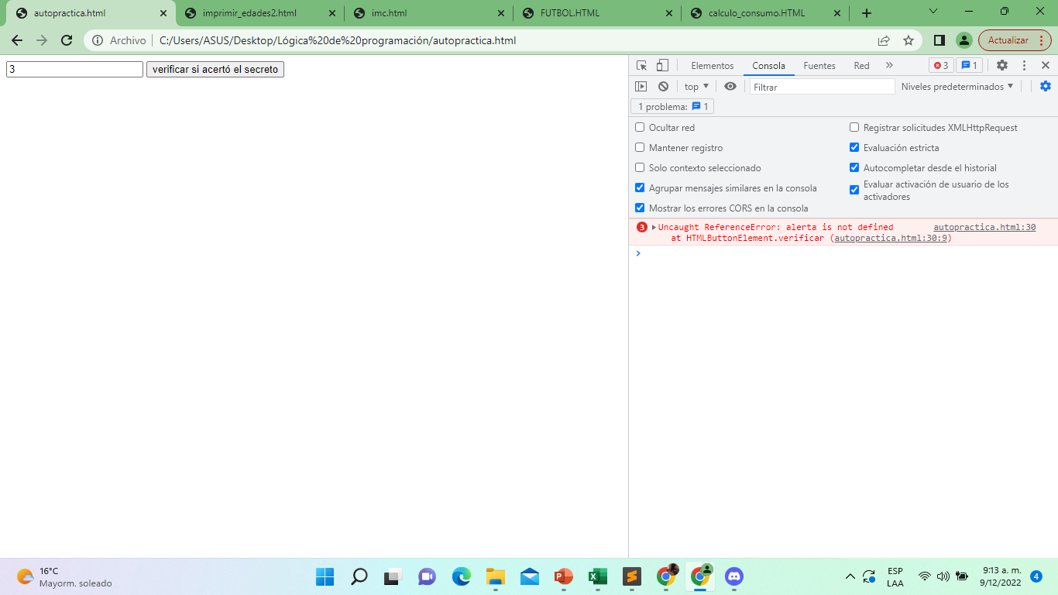Toggle the device toolbar icon

point(662,66)
